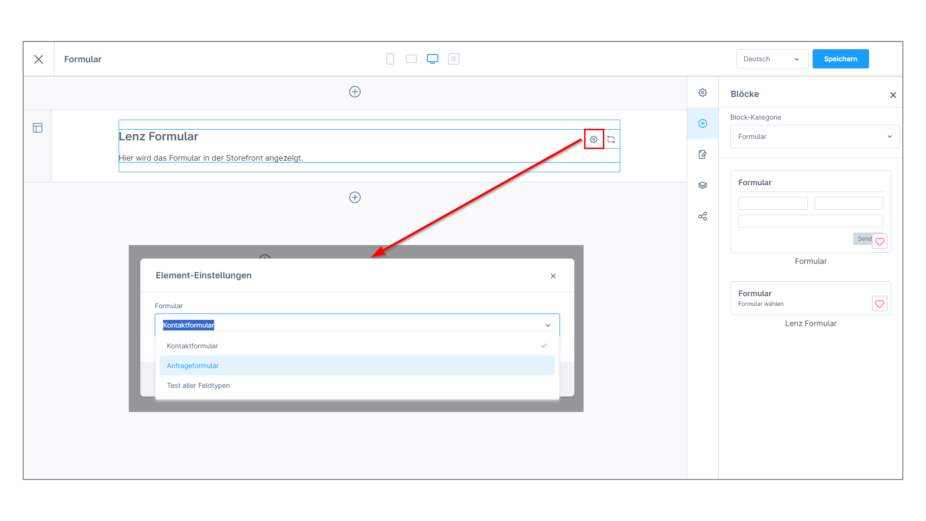The height and width of the screenshot is (521, 926).
Task: Click the share/social sidebar icon
Action: pyautogui.click(x=703, y=216)
